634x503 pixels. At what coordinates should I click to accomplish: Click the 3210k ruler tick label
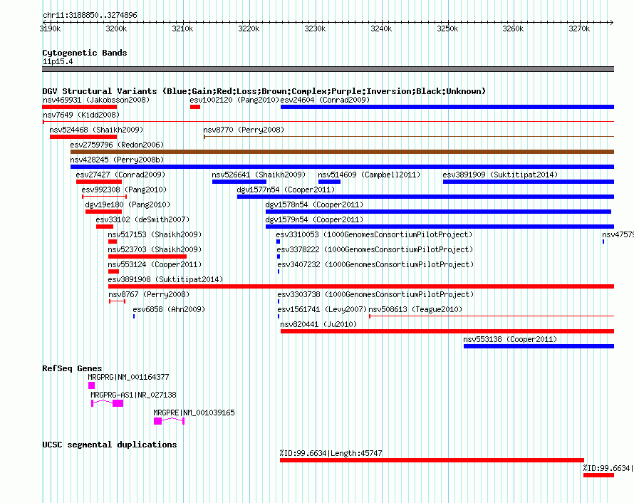pos(182,28)
